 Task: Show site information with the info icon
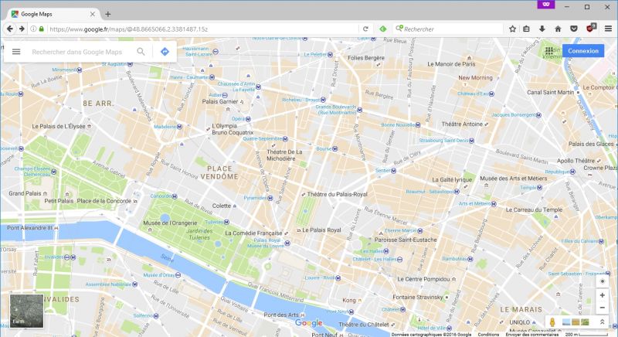pos(33,29)
